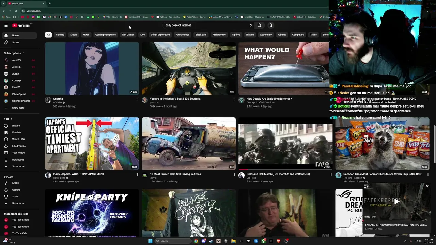Select the Black cats filter chip

pyautogui.click(x=201, y=35)
